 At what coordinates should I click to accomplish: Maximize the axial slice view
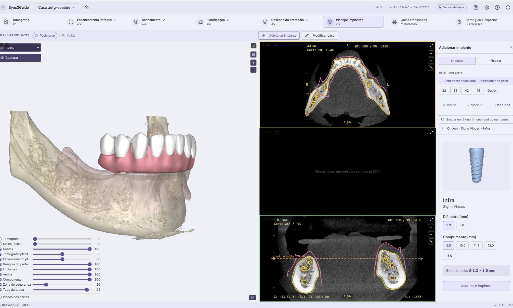[431, 46]
